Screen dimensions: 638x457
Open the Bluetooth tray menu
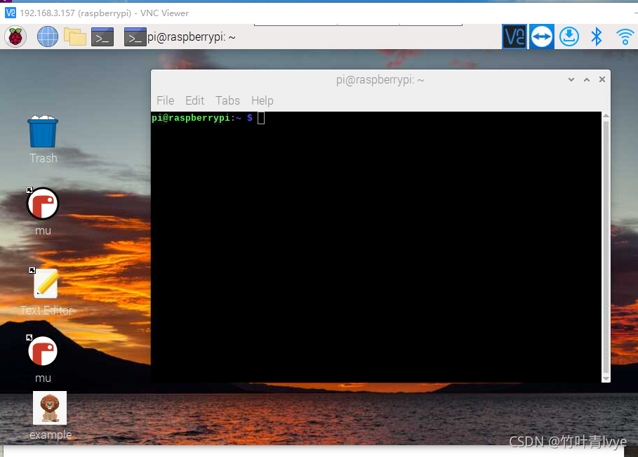[x=597, y=37]
